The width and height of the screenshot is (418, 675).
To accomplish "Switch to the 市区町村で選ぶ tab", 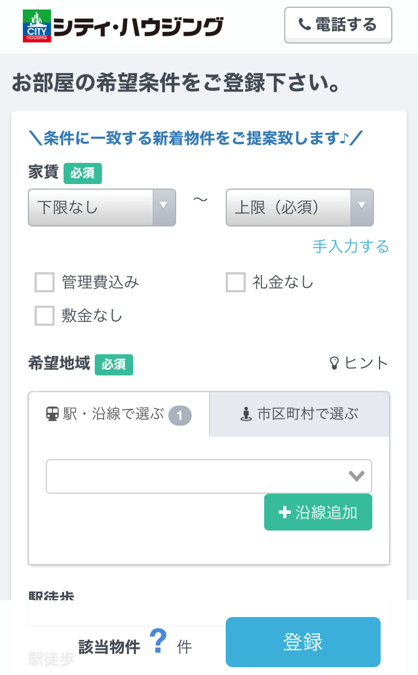I will (299, 414).
